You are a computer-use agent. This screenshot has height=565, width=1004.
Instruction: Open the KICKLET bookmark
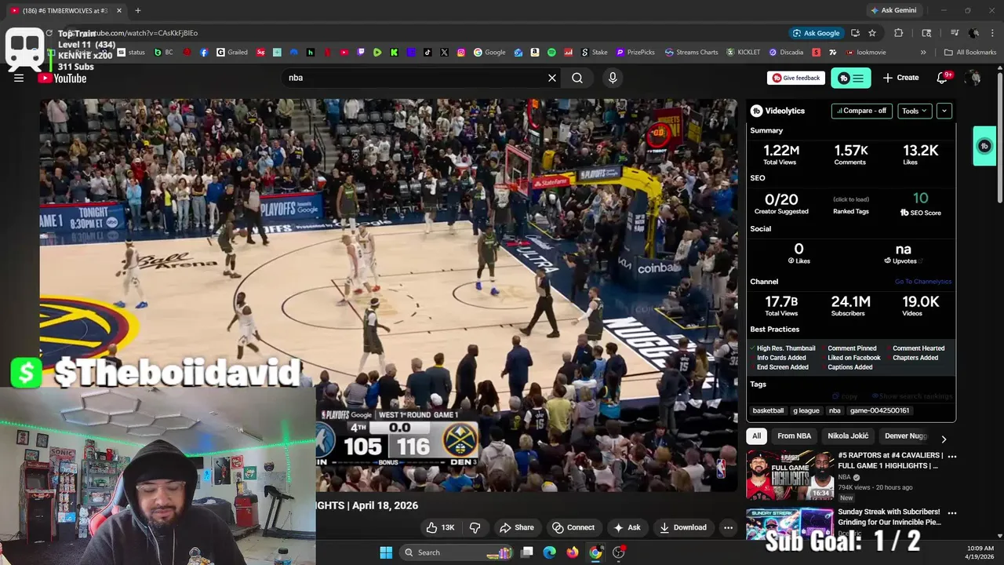pos(744,53)
